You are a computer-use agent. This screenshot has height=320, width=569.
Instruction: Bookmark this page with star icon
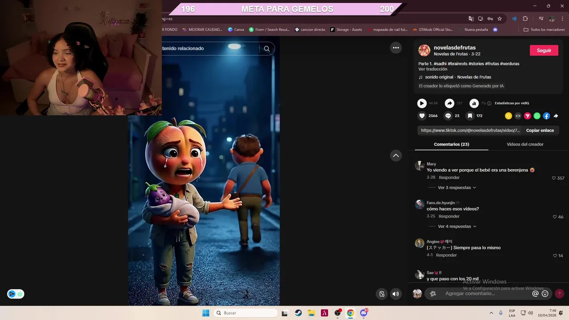[x=500, y=19]
